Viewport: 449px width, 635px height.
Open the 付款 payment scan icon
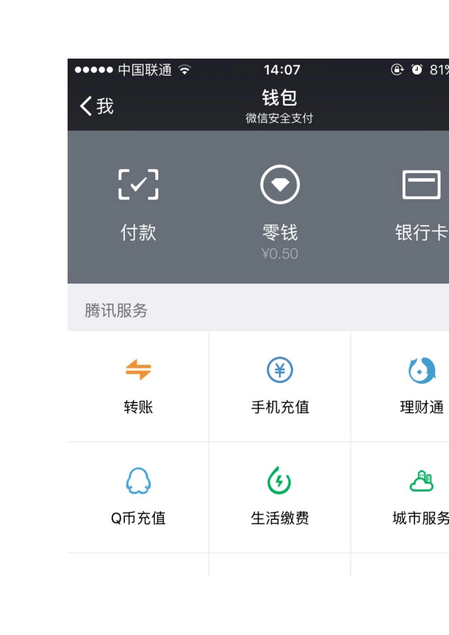tap(138, 184)
